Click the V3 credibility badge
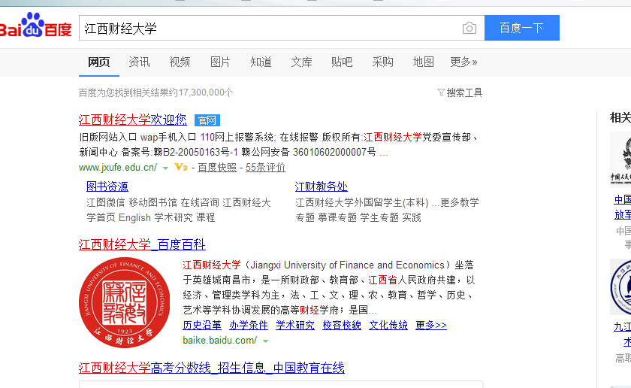This screenshot has width=631, height=388. pos(181,167)
